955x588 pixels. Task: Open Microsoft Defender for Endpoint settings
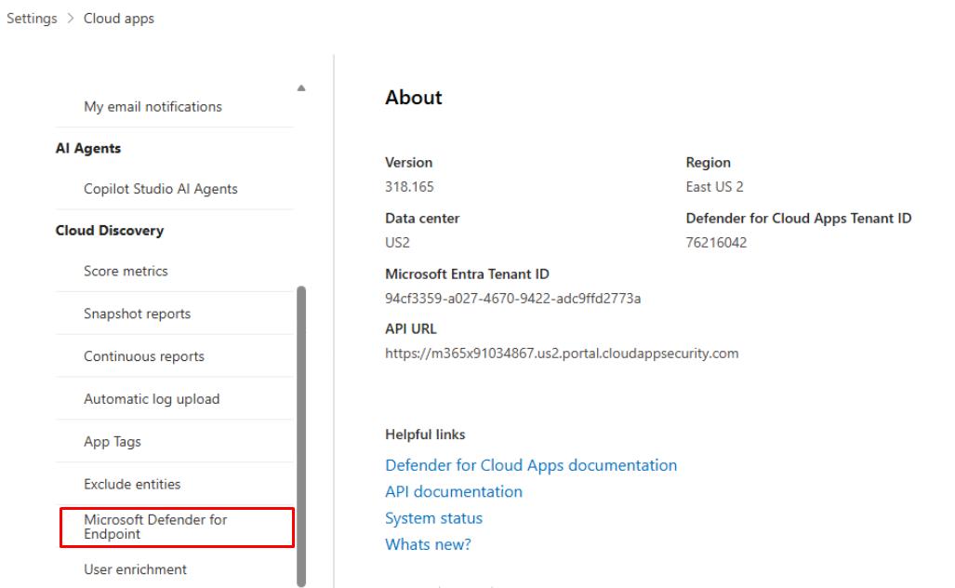click(x=154, y=527)
